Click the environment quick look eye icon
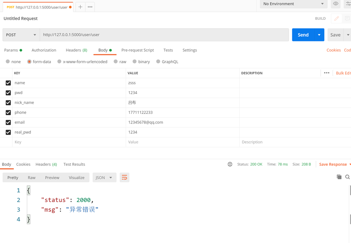Image resolution: width=351 pixels, height=243 pixels. tap(335, 3)
